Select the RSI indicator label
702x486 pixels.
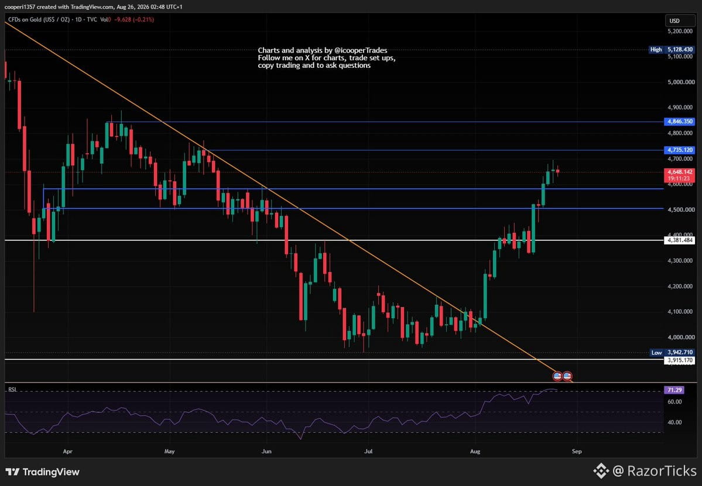12,390
